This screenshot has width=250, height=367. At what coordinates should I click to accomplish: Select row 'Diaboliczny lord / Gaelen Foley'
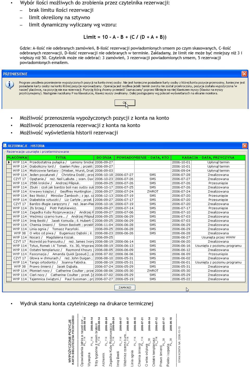pyautogui.click(x=126, y=166)
